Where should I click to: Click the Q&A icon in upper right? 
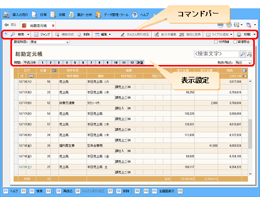click(220, 25)
